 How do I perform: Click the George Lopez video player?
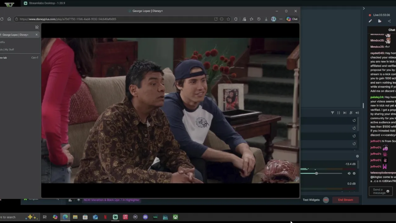[170, 111]
